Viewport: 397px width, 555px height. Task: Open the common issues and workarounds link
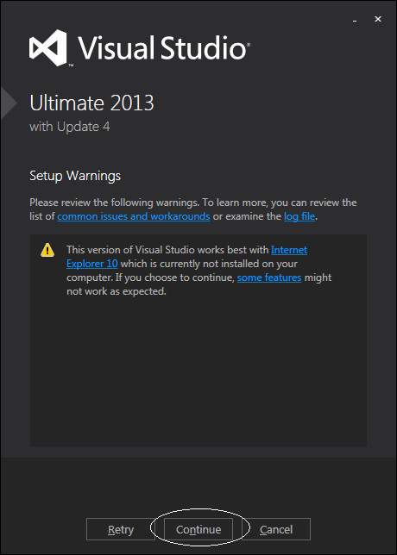[x=134, y=216]
